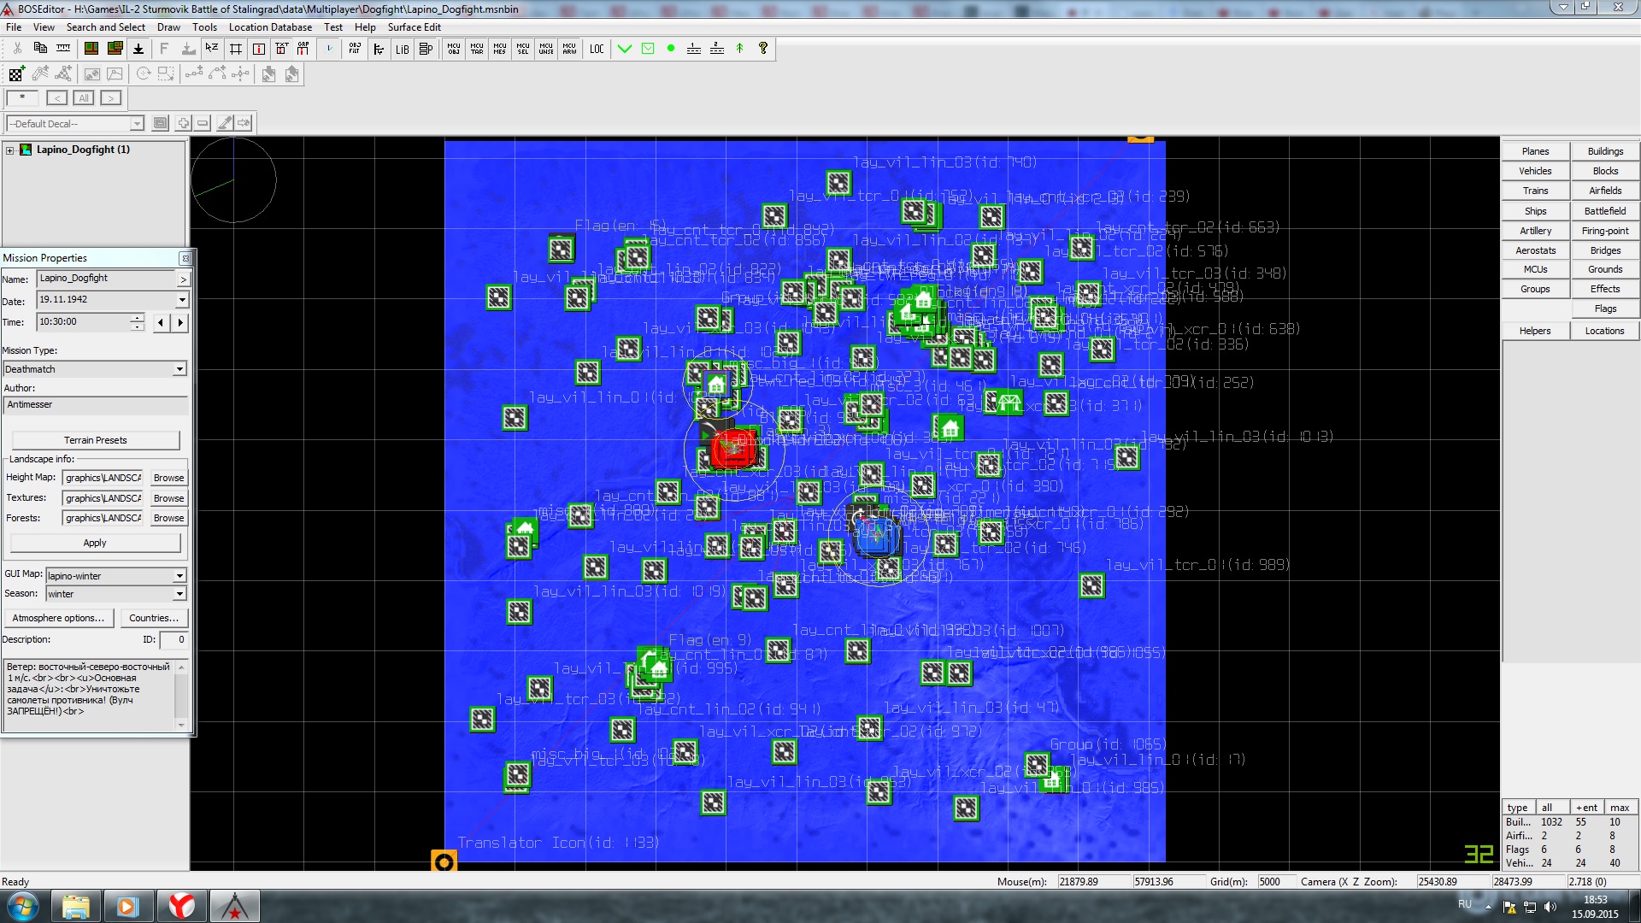Select the MCUs object category
Viewport: 1641px width, 923px height.
(1535, 269)
